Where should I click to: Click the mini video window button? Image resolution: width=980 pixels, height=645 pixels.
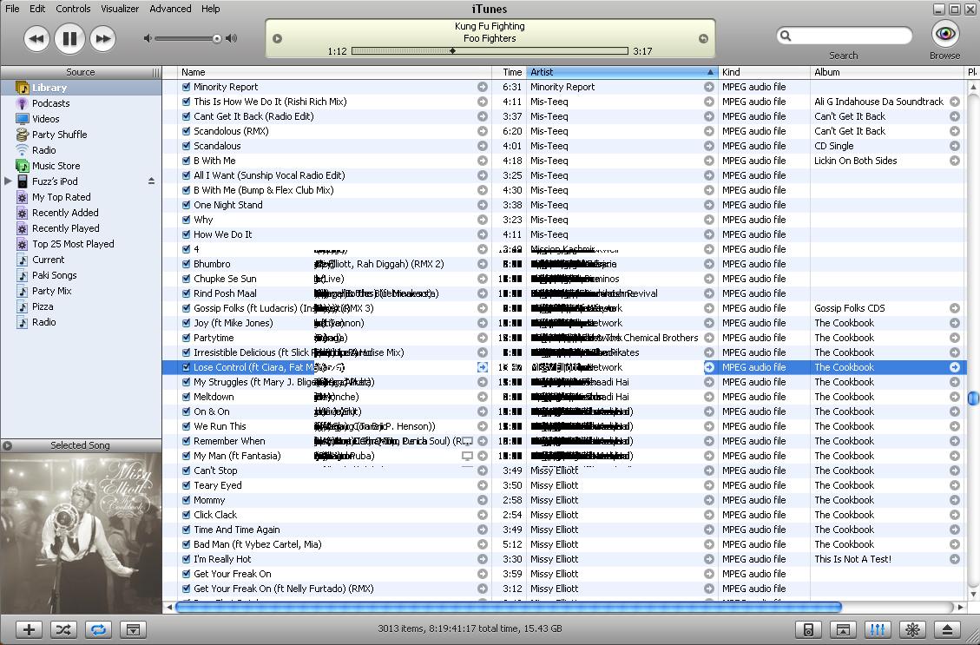click(843, 629)
